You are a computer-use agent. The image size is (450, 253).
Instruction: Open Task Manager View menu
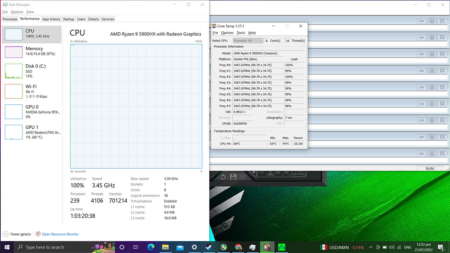coord(30,12)
